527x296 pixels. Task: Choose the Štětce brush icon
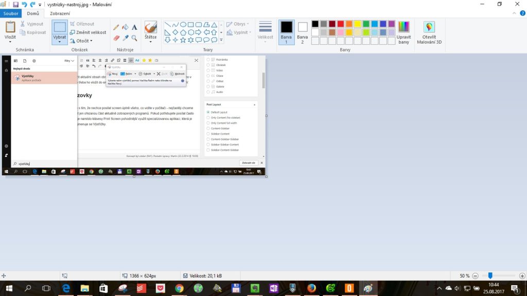151,27
